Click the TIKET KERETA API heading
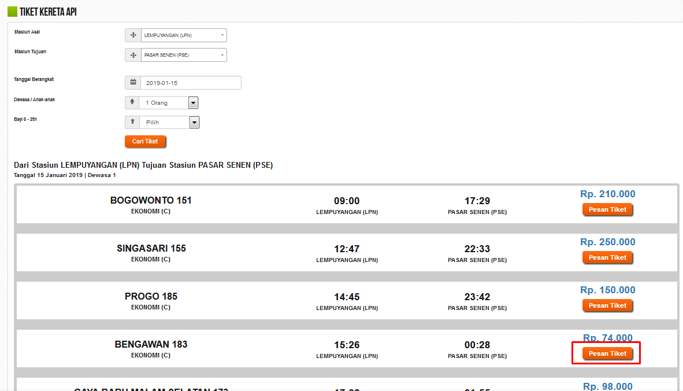Image resolution: width=683 pixels, height=391 pixels. [x=48, y=12]
